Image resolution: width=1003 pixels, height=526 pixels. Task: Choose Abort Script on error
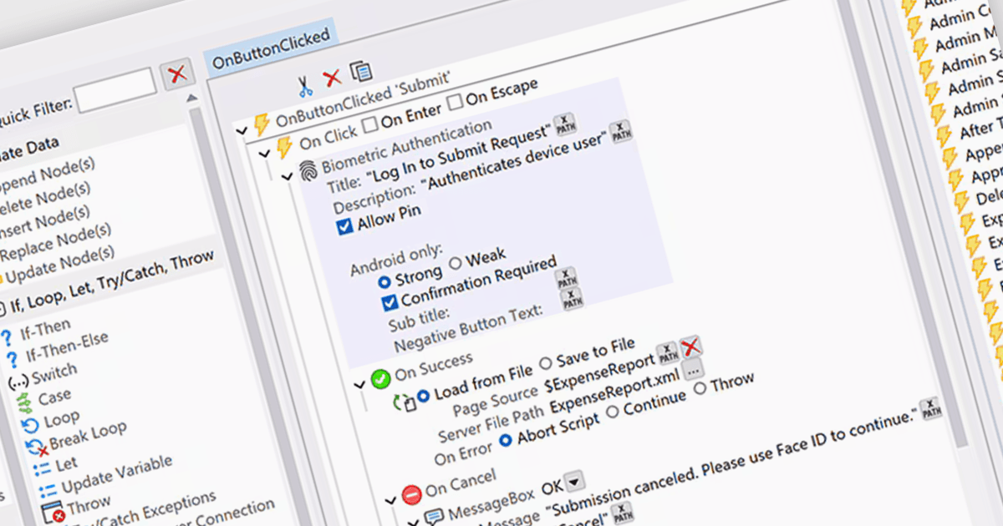pos(505,440)
